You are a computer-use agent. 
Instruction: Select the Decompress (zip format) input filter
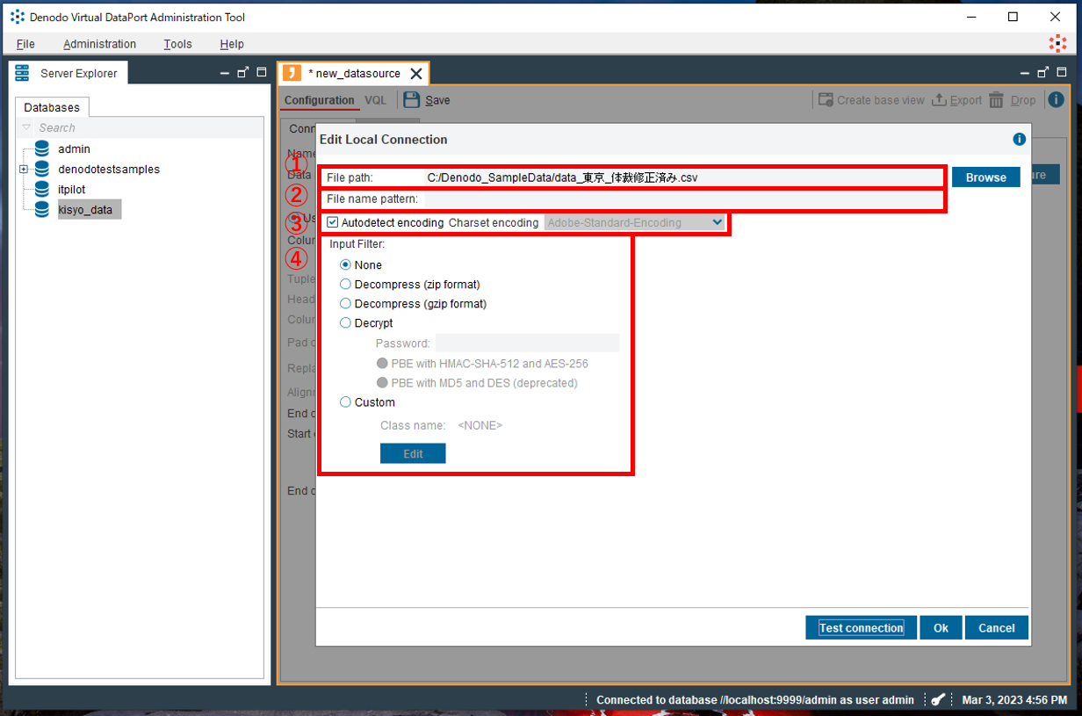click(345, 284)
